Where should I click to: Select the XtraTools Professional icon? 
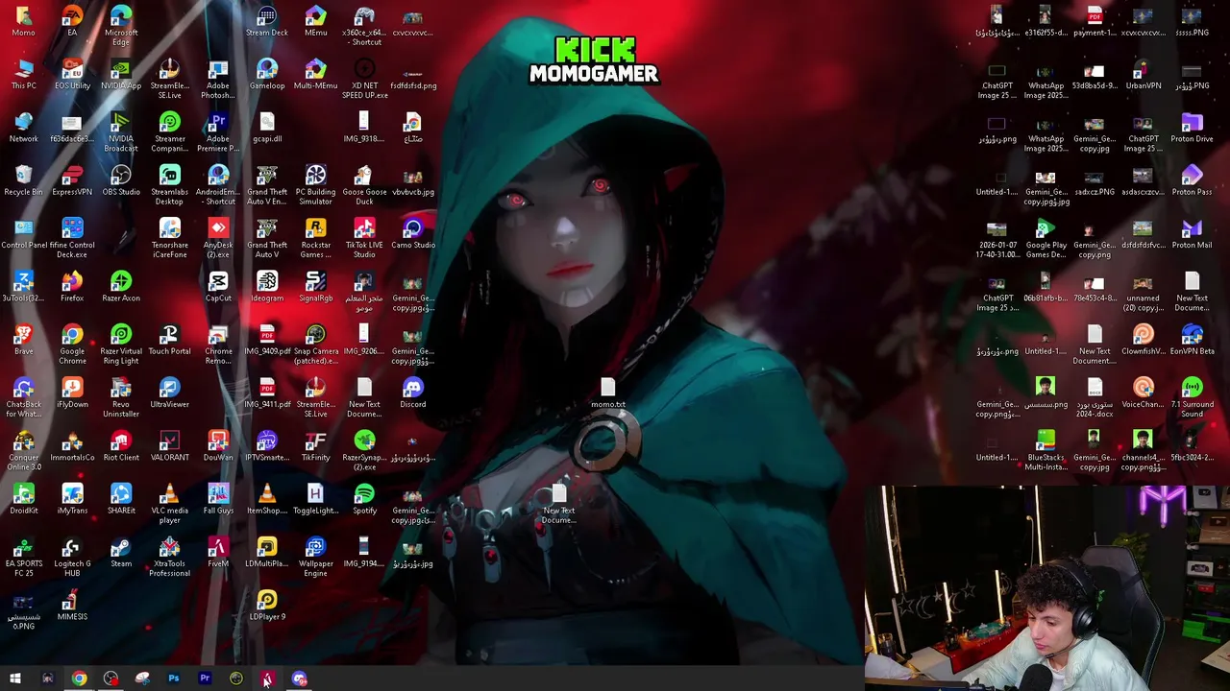point(170,557)
